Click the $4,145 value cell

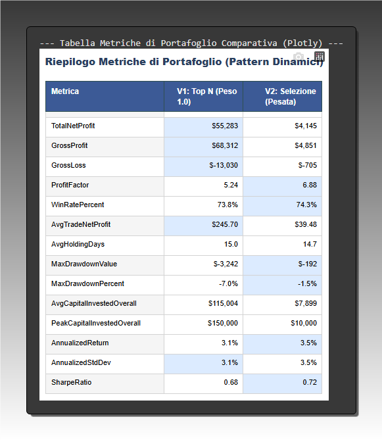click(x=282, y=128)
